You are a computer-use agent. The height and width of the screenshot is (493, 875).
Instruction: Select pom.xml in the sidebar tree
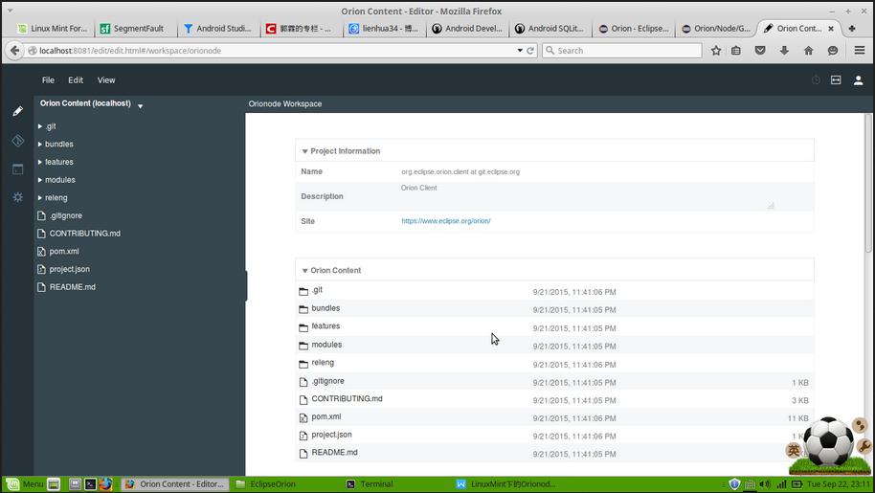pyautogui.click(x=63, y=252)
